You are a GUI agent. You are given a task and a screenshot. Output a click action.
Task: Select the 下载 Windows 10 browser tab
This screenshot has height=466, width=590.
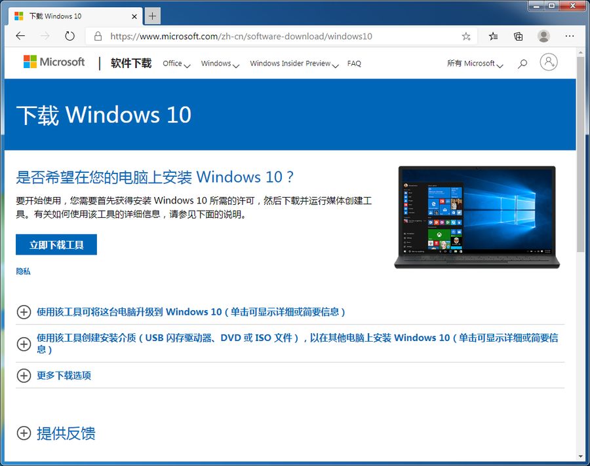pos(75,16)
